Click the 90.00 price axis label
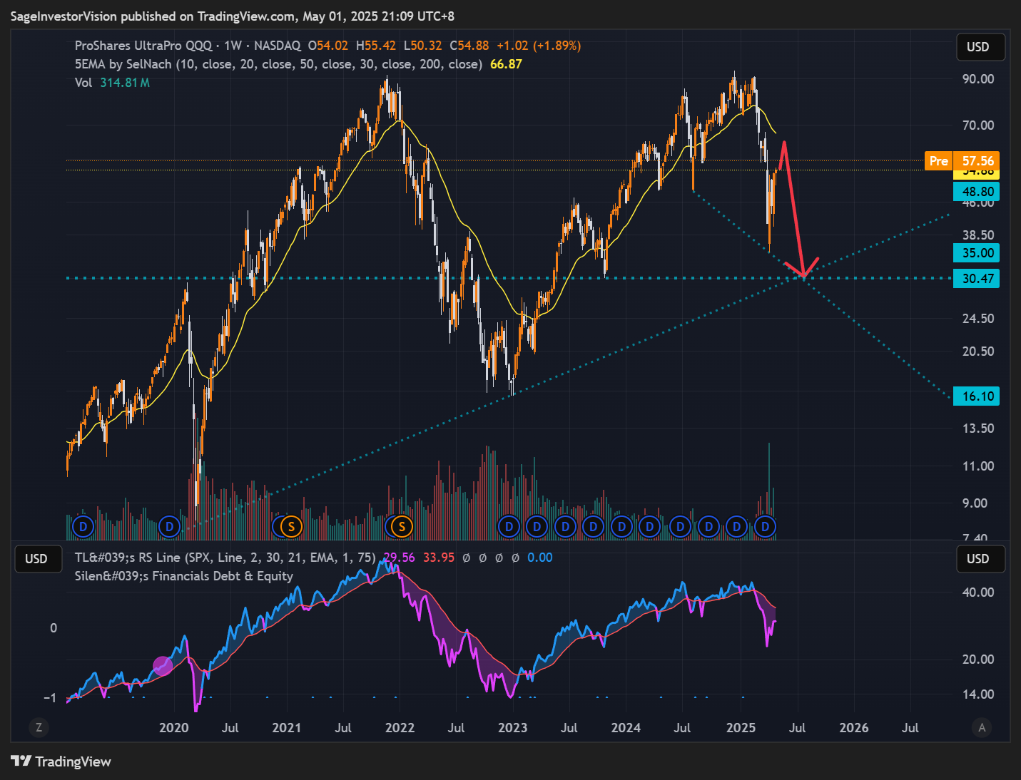 point(978,79)
